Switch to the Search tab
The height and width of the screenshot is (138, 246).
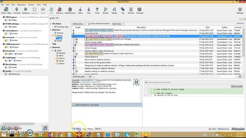point(98,129)
